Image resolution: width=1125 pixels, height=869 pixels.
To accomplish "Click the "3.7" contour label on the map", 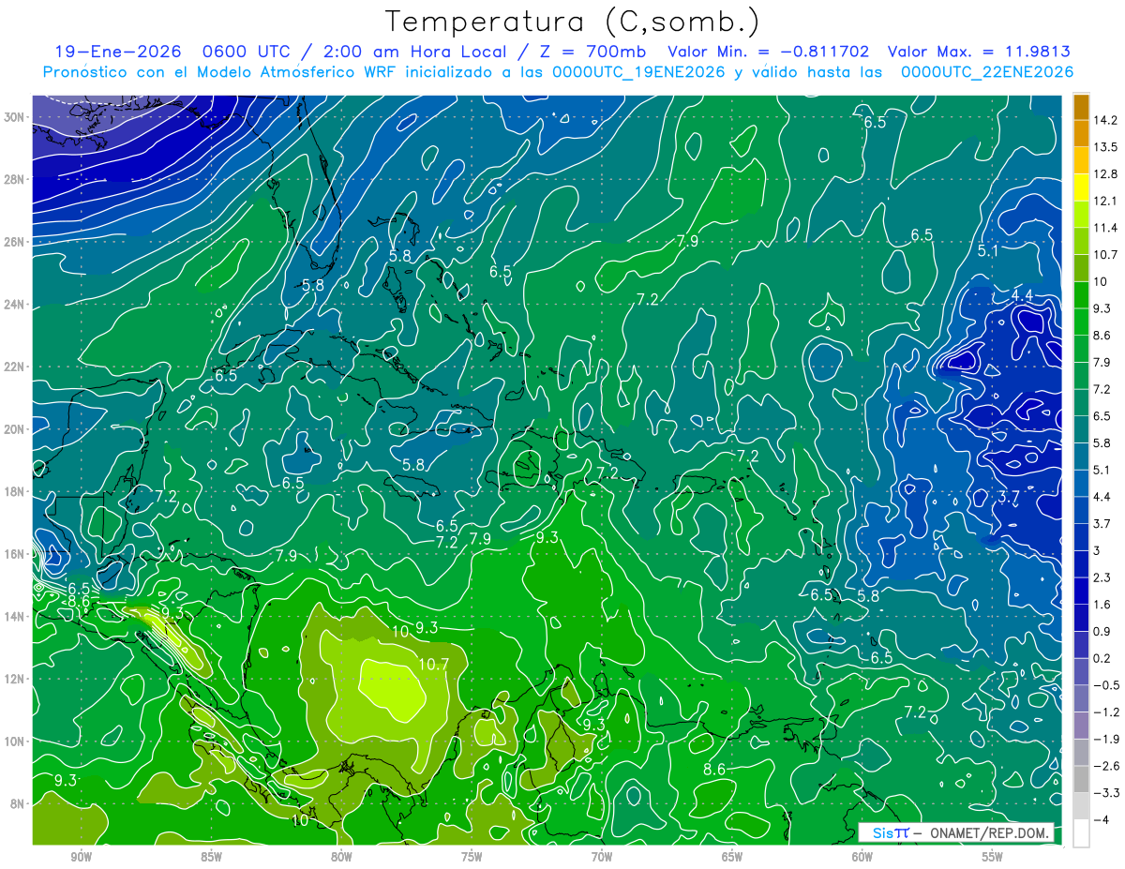I will click(1008, 497).
